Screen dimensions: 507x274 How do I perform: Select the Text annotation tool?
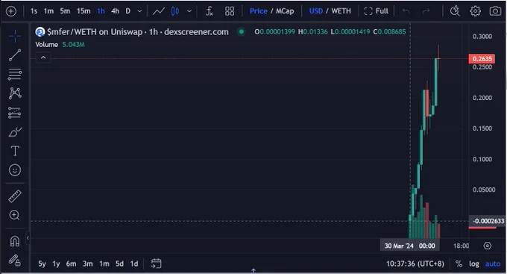tap(15, 151)
